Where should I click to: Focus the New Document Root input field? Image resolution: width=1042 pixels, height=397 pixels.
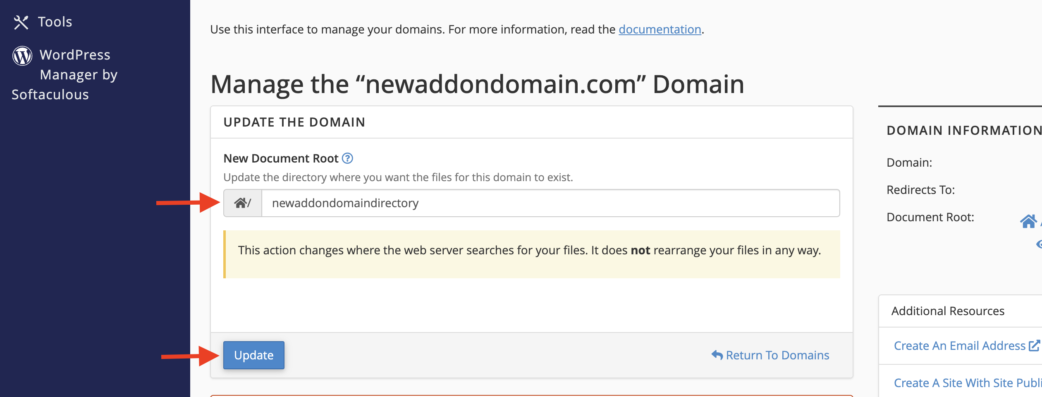tap(551, 203)
